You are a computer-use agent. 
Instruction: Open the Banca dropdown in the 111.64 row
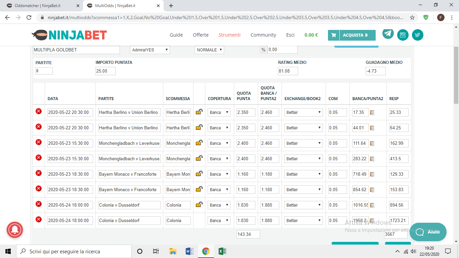point(219,143)
